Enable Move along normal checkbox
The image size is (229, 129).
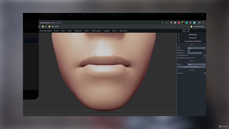tap(205, 58)
